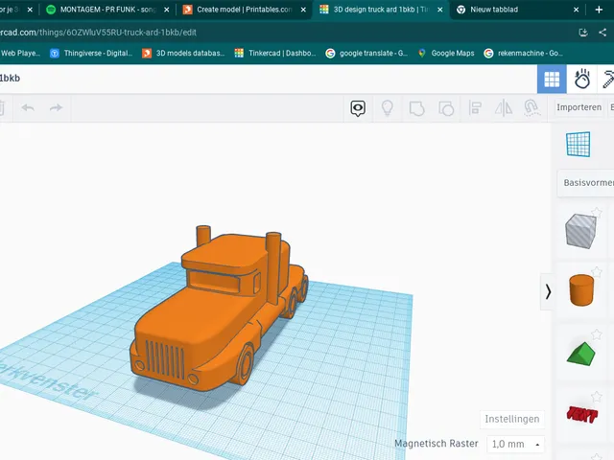Open 3D models database bookmark

click(x=183, y=54)
